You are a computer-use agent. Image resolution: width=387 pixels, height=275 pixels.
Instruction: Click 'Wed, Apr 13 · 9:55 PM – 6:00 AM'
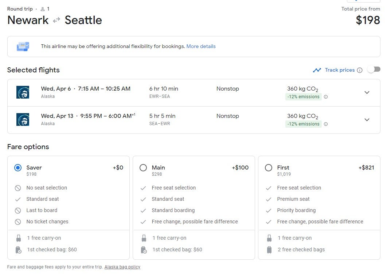pos(88,116)
